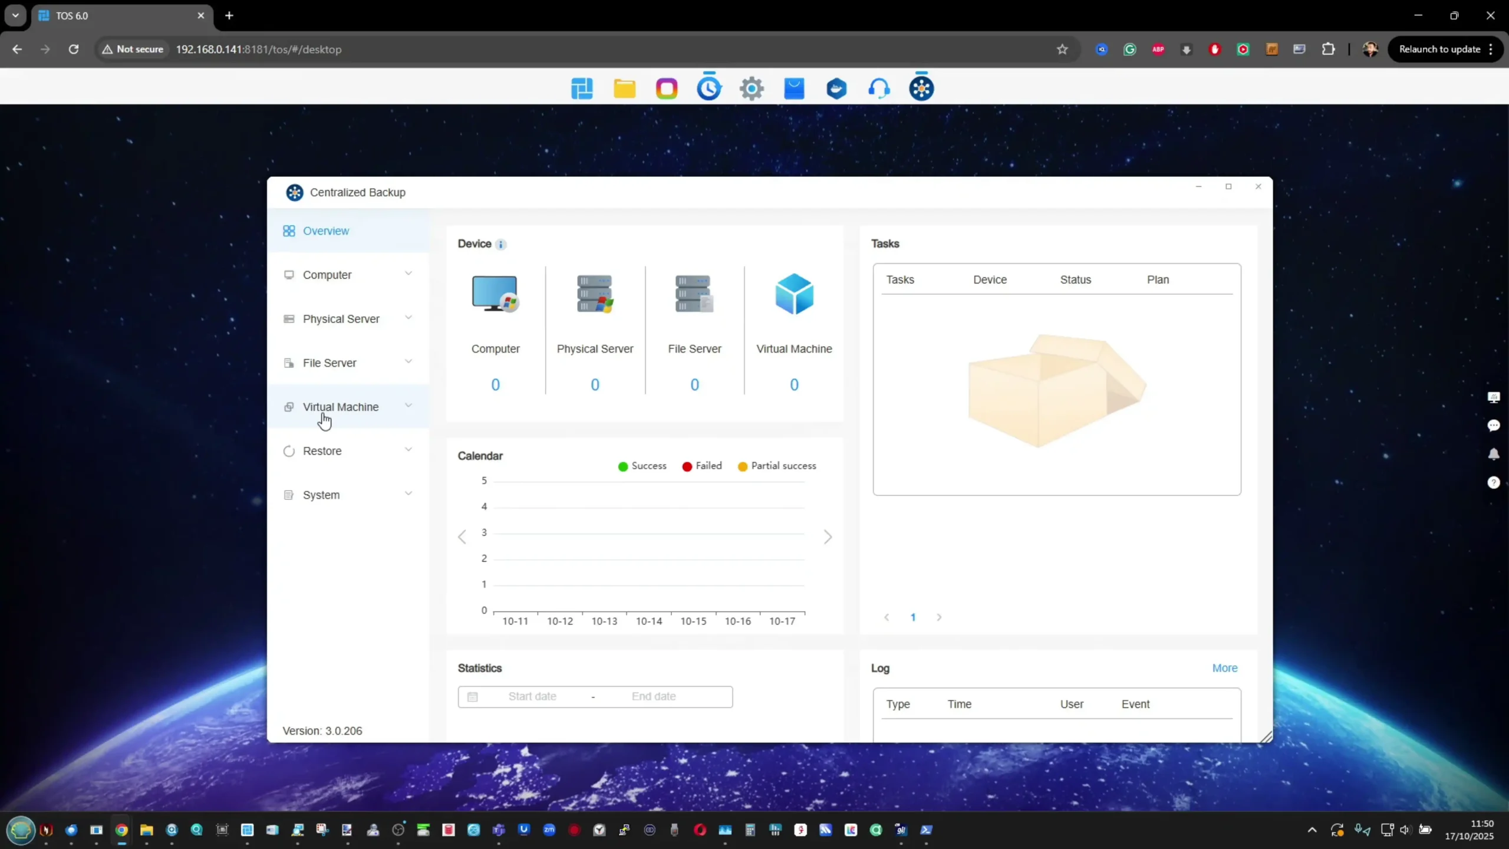This screenshot has width=1509, height=849.
Task: Click the Virtual Machine cube icon
Action: (x=794, y=294)
